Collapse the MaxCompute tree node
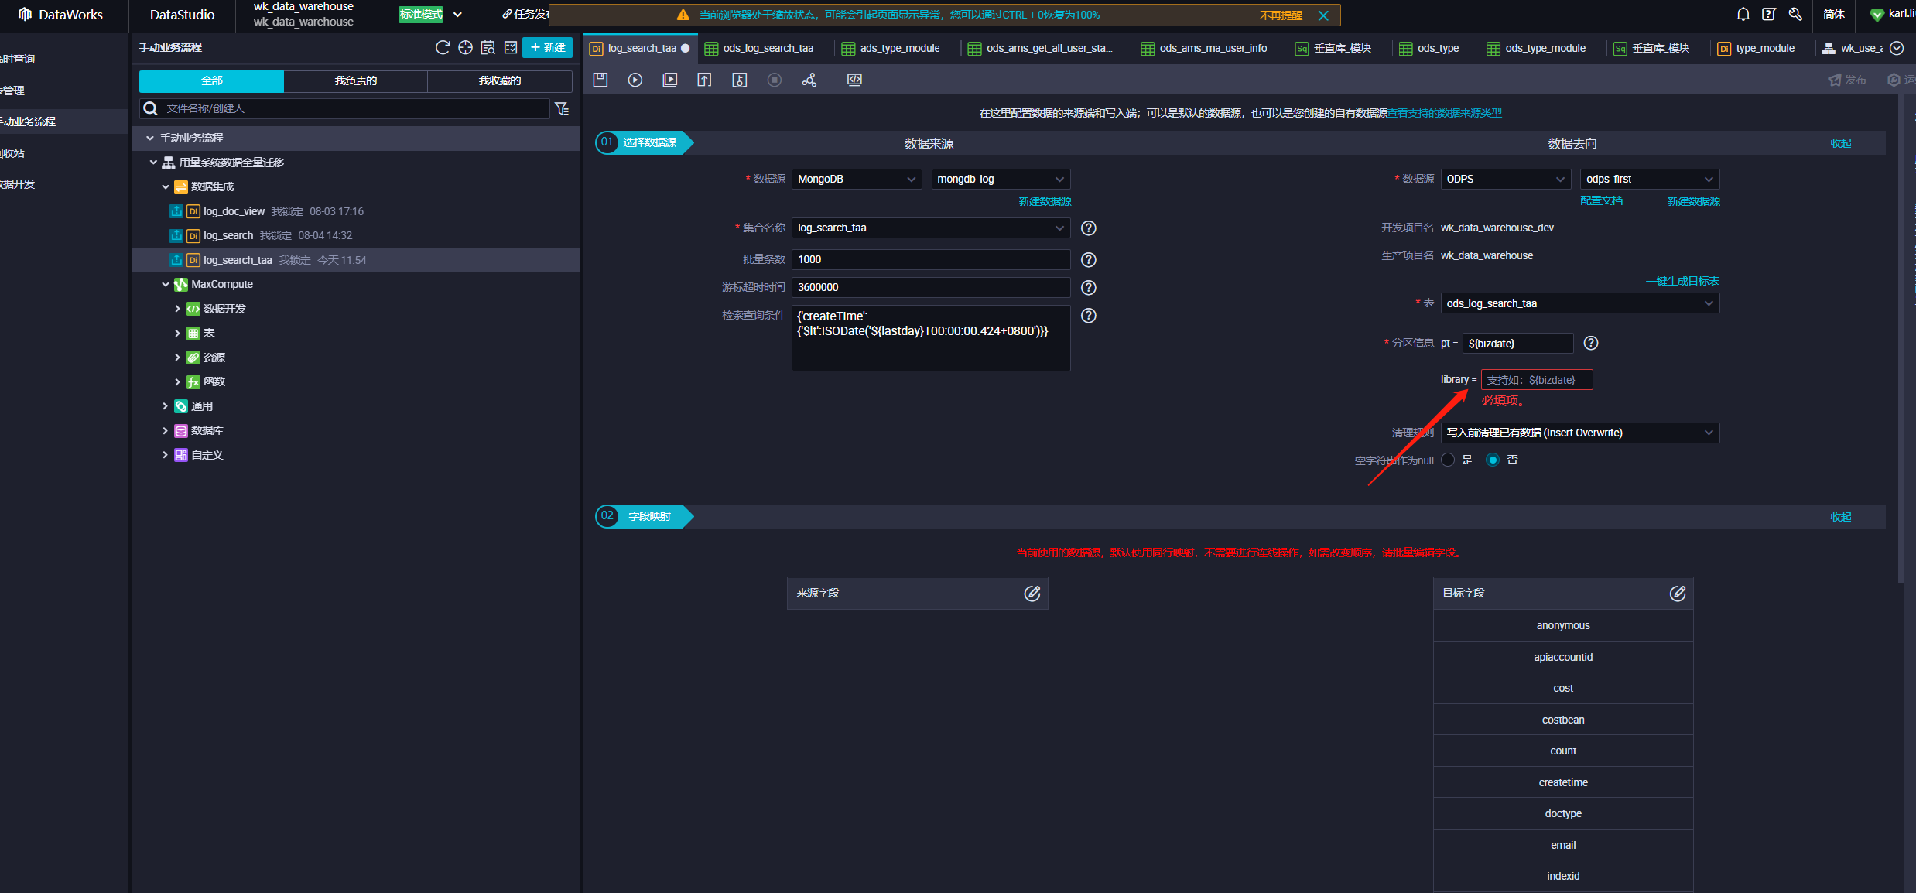1916x893 pixels. 165,284
